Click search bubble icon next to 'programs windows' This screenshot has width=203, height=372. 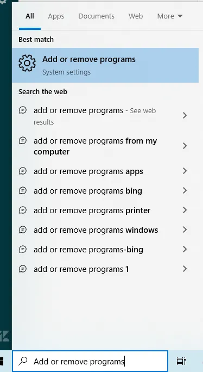(23, 230)
